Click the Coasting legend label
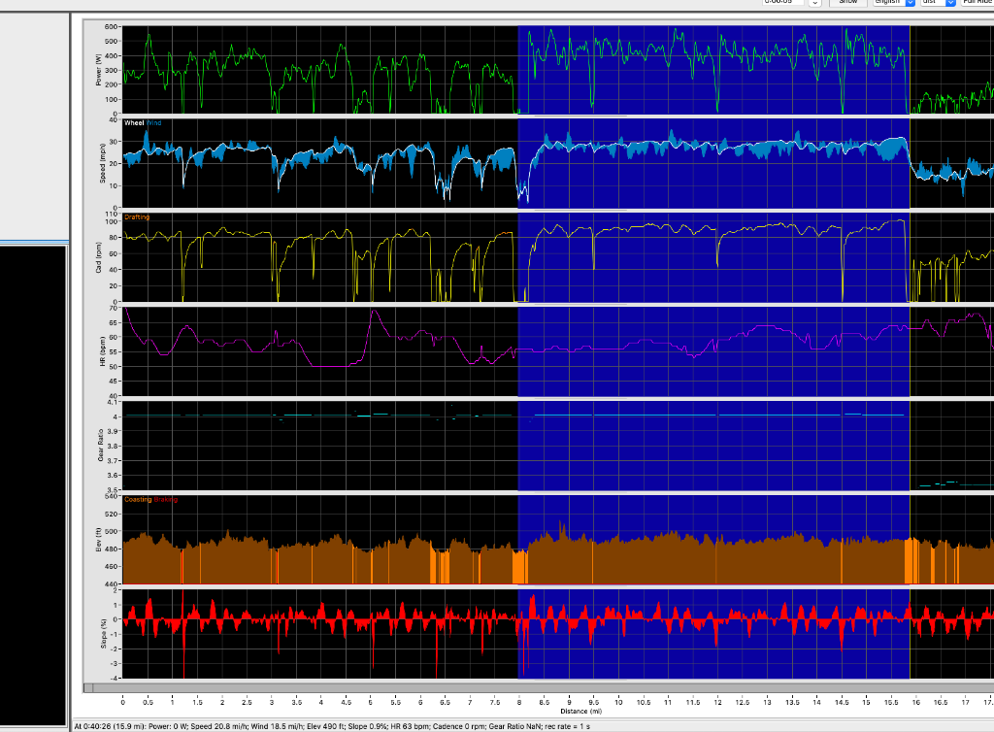This screenshot has height=732, width=994. click(138, 499)
